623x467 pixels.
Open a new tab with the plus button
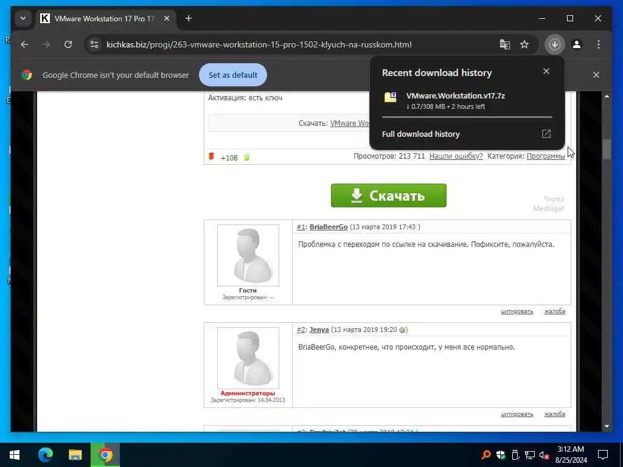(189, 18)
